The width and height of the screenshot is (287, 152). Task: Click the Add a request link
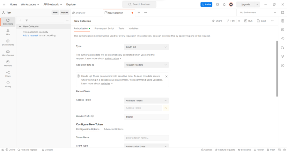(30, 36)
